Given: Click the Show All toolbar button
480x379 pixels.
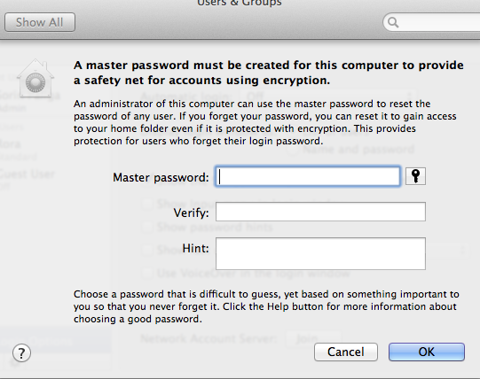Looking at the screenshot, I should [40, 22].
